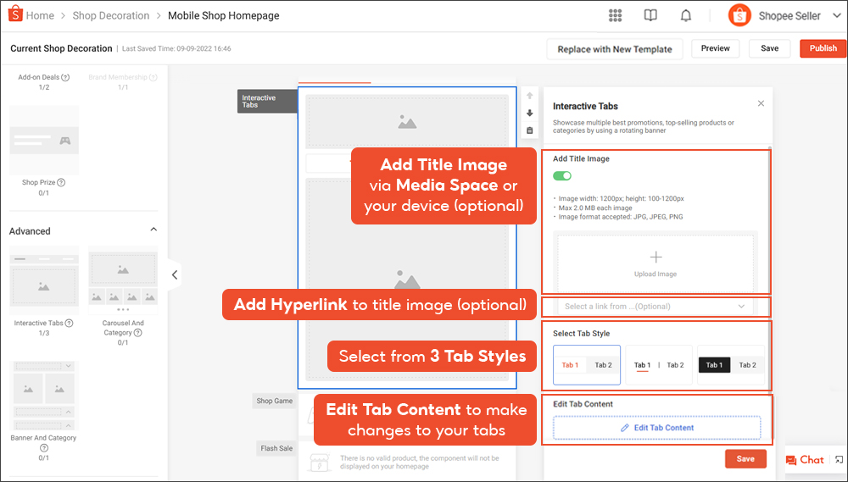Move the component up with arrow icon

530,96
